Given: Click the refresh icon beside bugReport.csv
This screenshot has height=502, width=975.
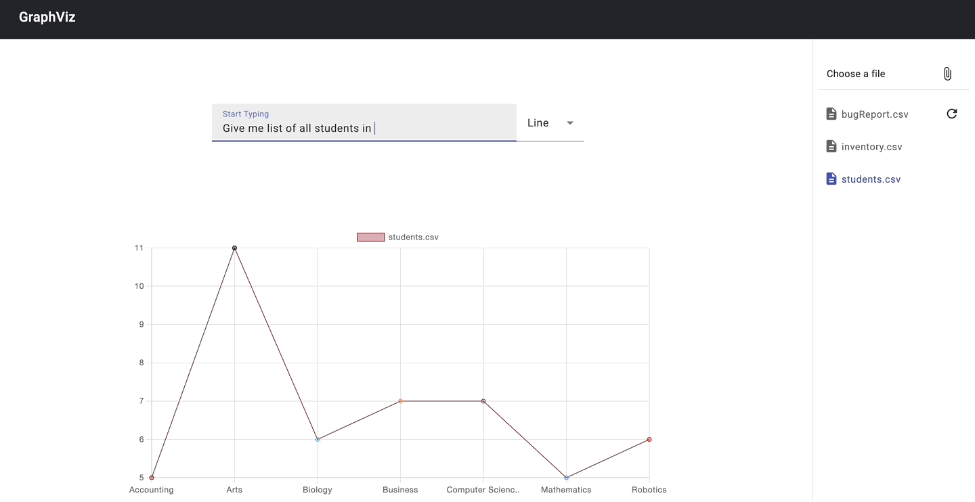Looking at the screenshot, I should [951, 114].
